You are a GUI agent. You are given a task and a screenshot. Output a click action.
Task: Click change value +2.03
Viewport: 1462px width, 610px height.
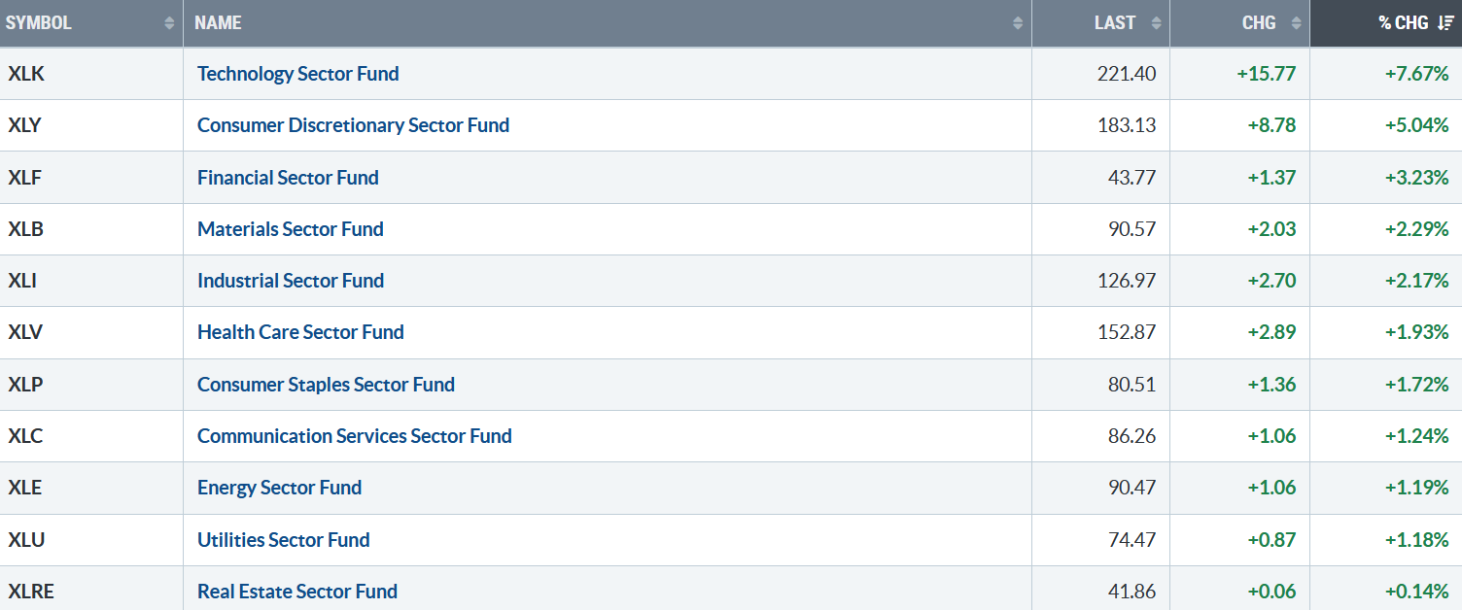pos(1271,229)
